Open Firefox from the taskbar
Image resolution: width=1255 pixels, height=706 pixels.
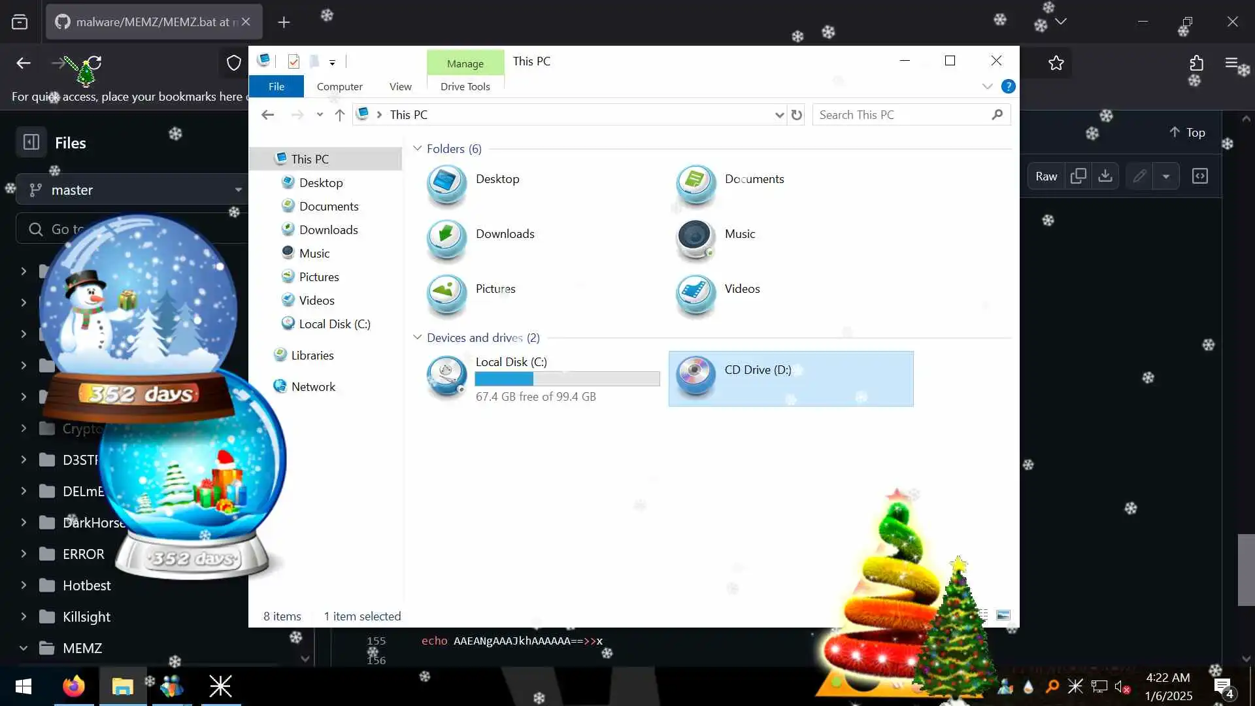[x=73, y=686]
